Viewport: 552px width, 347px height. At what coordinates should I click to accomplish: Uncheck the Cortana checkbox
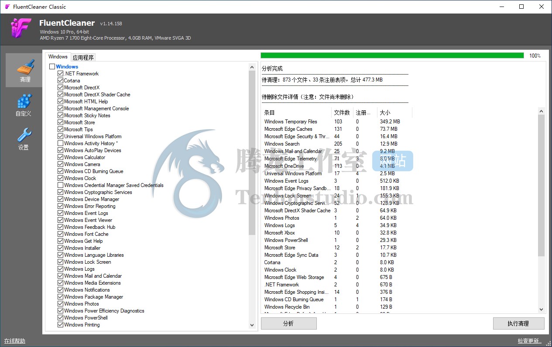61,81
